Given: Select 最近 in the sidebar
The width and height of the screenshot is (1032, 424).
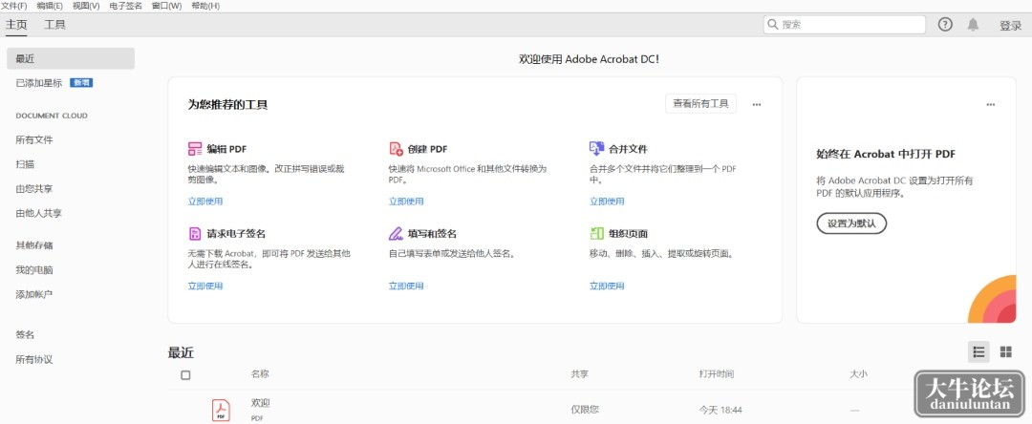Looking at the screenshot, I should (71, 58).
